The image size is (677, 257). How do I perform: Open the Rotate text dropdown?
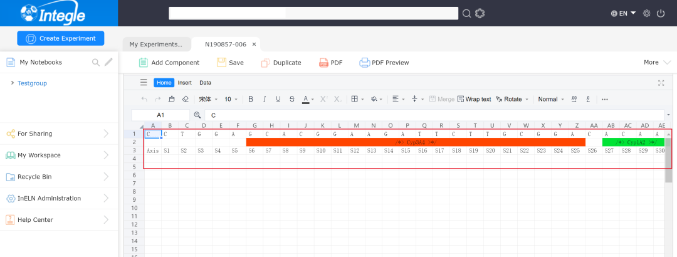(512, 99)
